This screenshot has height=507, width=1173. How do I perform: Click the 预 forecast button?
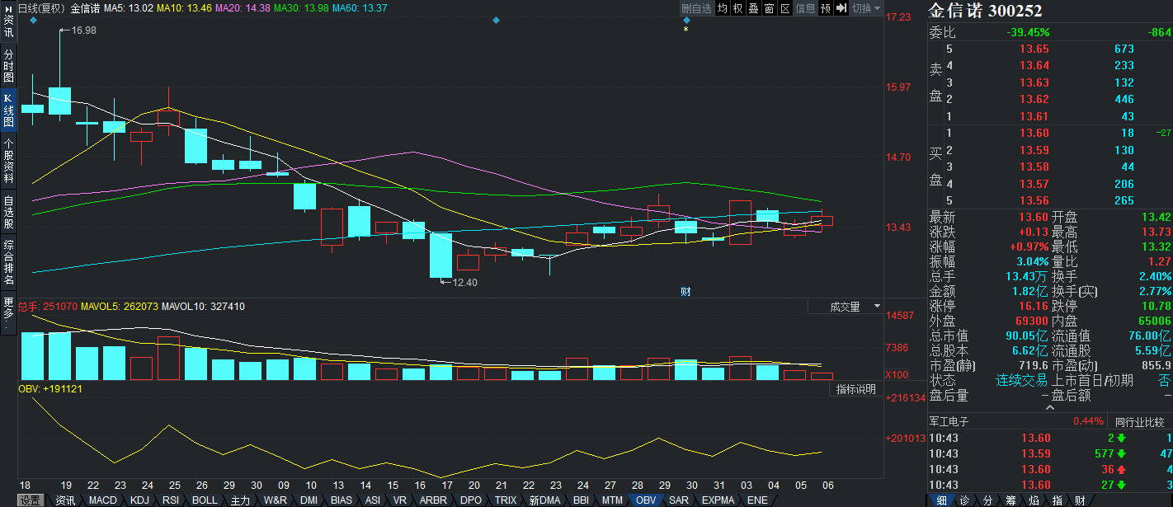click(826, 8)
